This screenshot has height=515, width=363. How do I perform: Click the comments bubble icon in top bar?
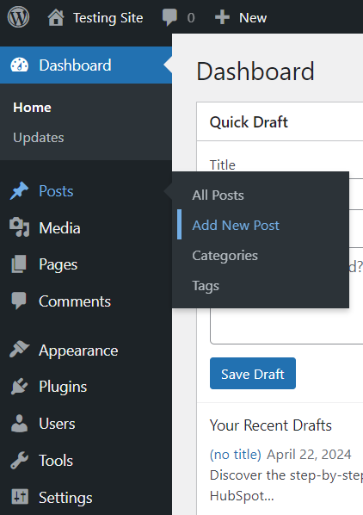tap(169, 17)
